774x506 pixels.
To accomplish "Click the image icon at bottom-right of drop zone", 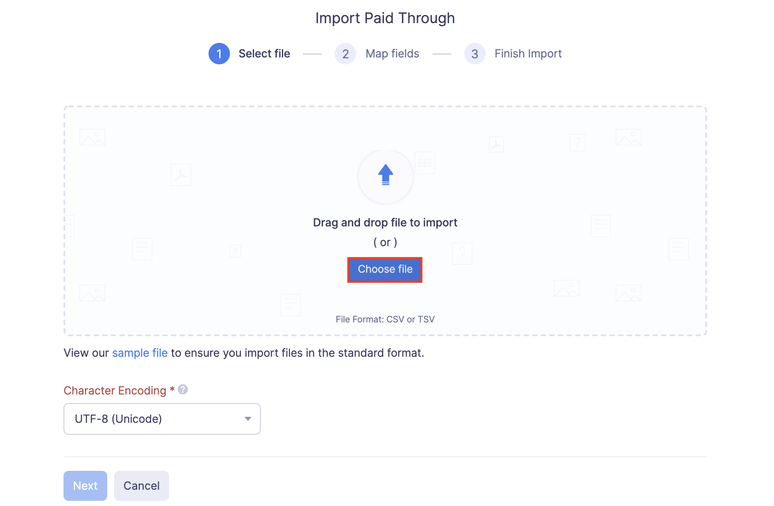I will (x=628, y=293).
